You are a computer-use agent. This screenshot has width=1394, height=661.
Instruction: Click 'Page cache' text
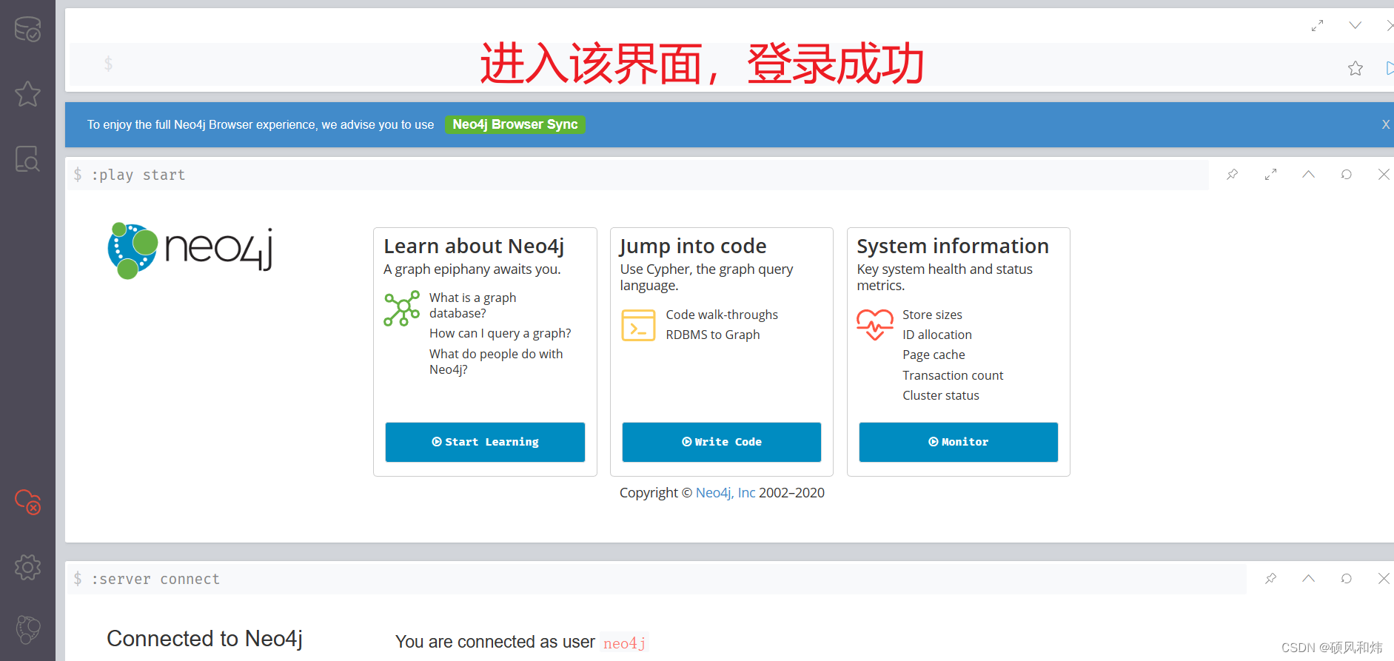(934, 355)
